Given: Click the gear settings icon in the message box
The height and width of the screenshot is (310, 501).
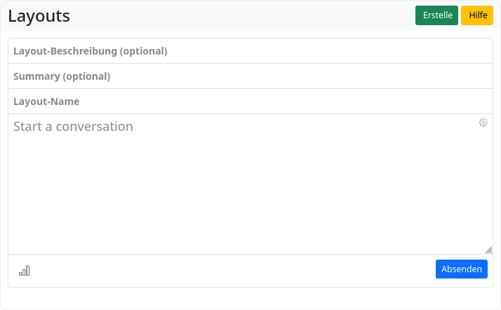Looking at the screenshot, I should (x=483, y=122).
